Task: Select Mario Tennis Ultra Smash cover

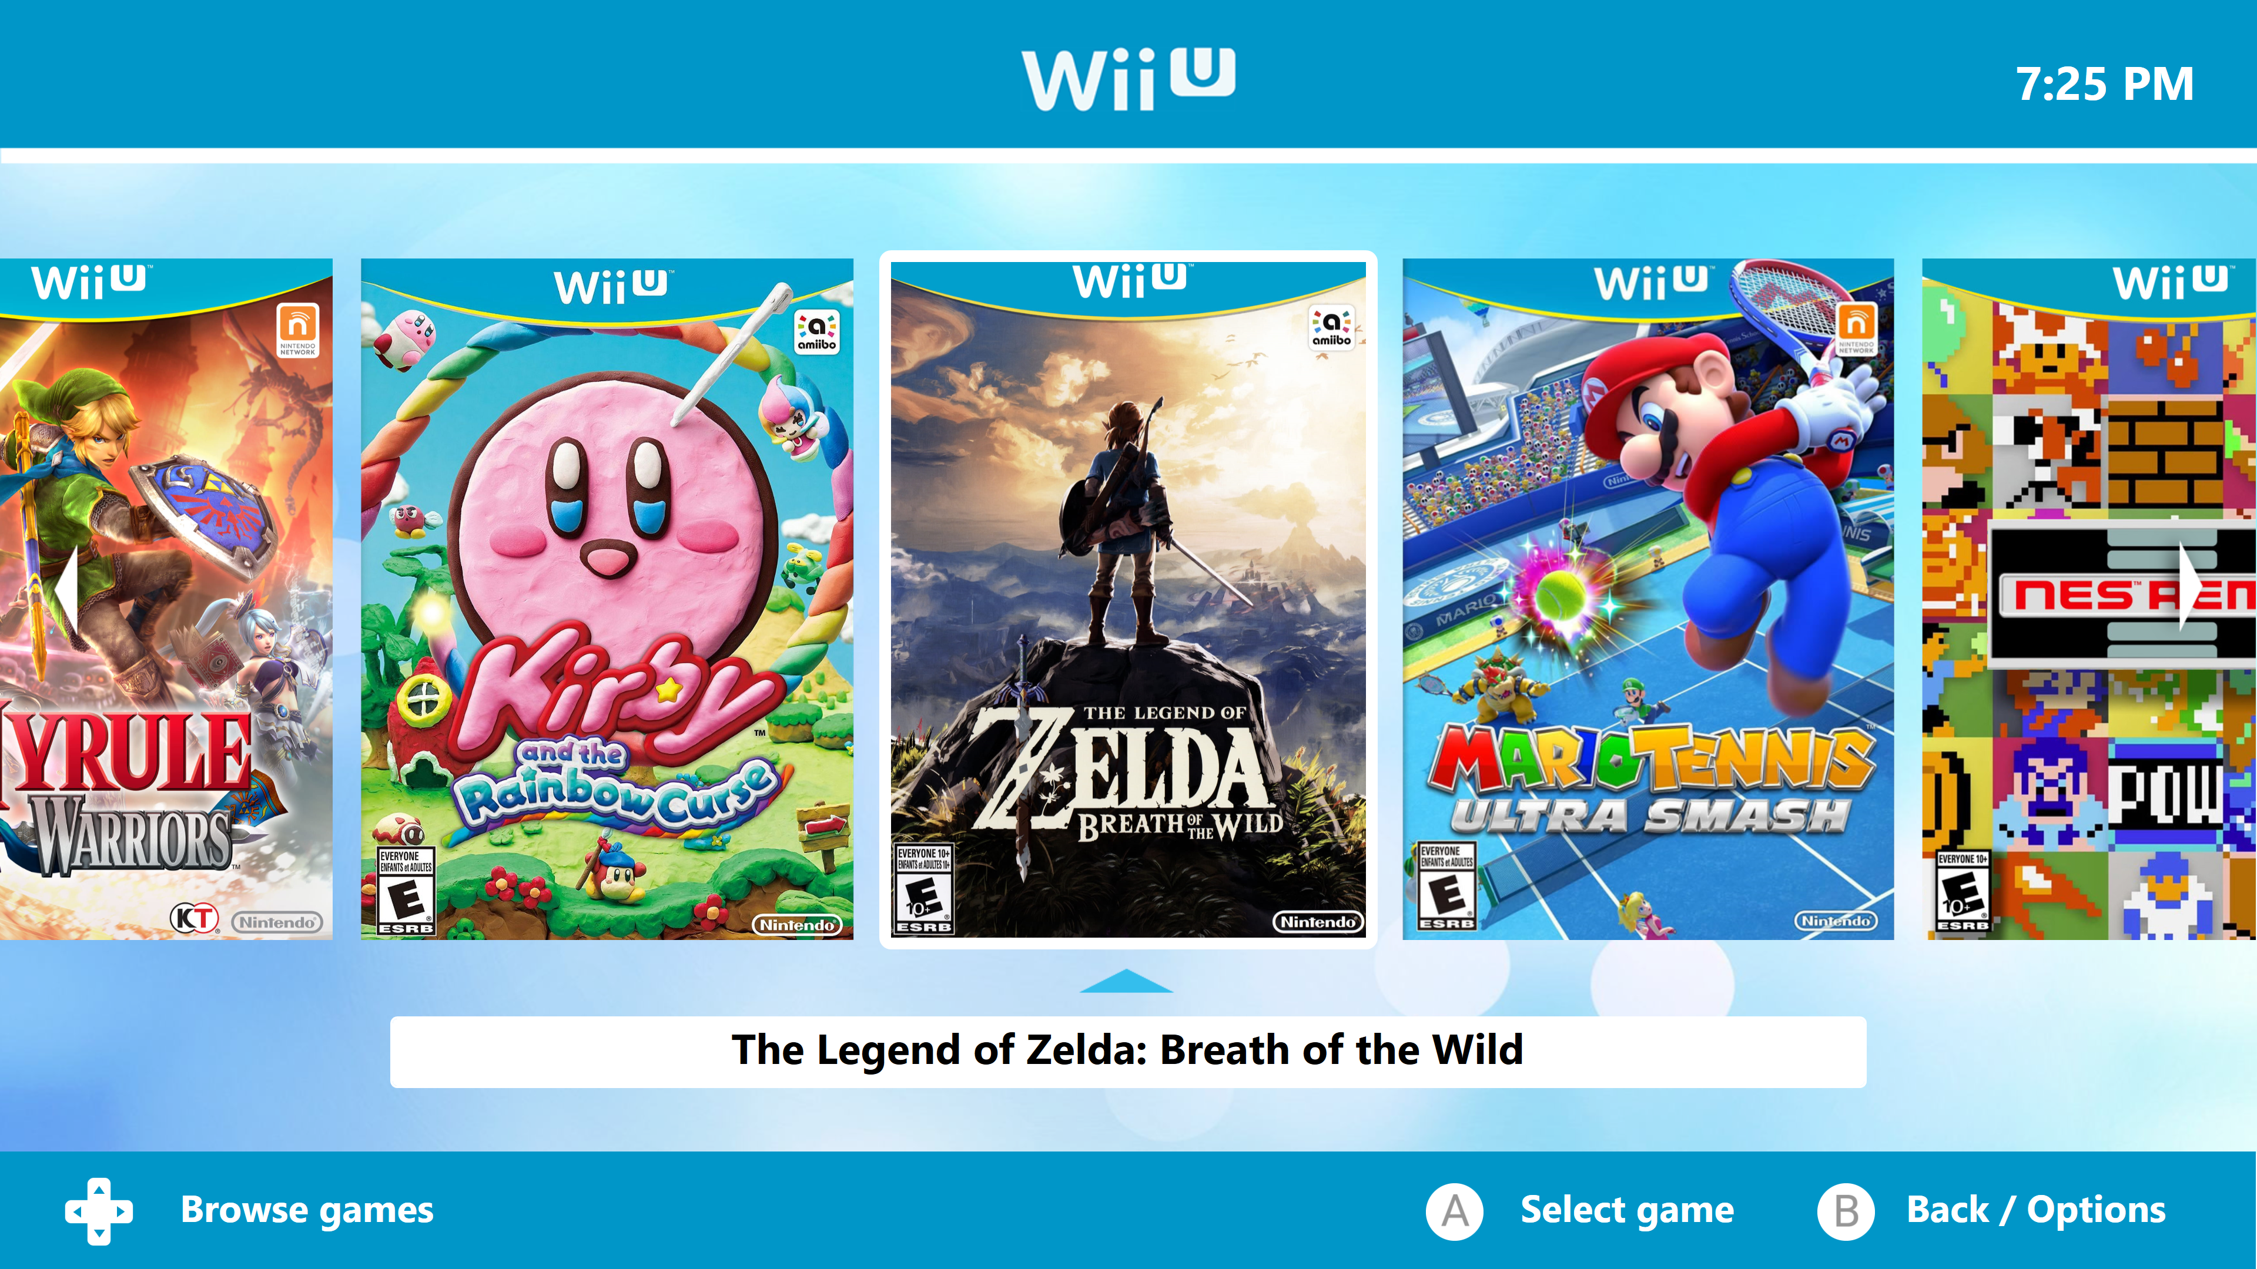Action: click(1648, 599)
